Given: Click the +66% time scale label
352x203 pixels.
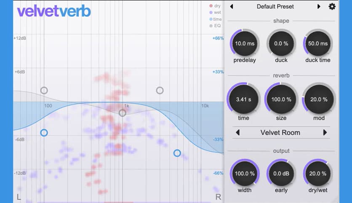Looking at the screenshot, I should [x=218, y=38].
